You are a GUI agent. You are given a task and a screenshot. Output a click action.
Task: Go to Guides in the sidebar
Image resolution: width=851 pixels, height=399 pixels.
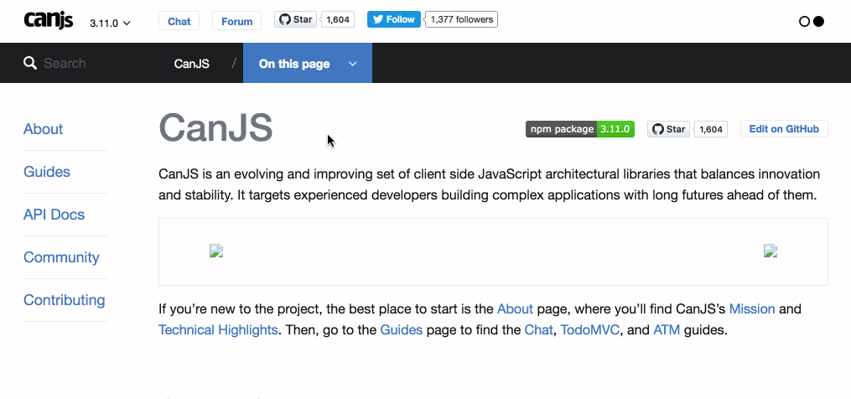pos(47,172)
